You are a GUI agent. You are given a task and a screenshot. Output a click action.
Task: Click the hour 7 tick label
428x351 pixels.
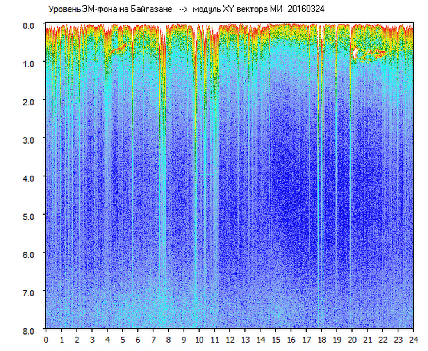[x=153, y=340]
